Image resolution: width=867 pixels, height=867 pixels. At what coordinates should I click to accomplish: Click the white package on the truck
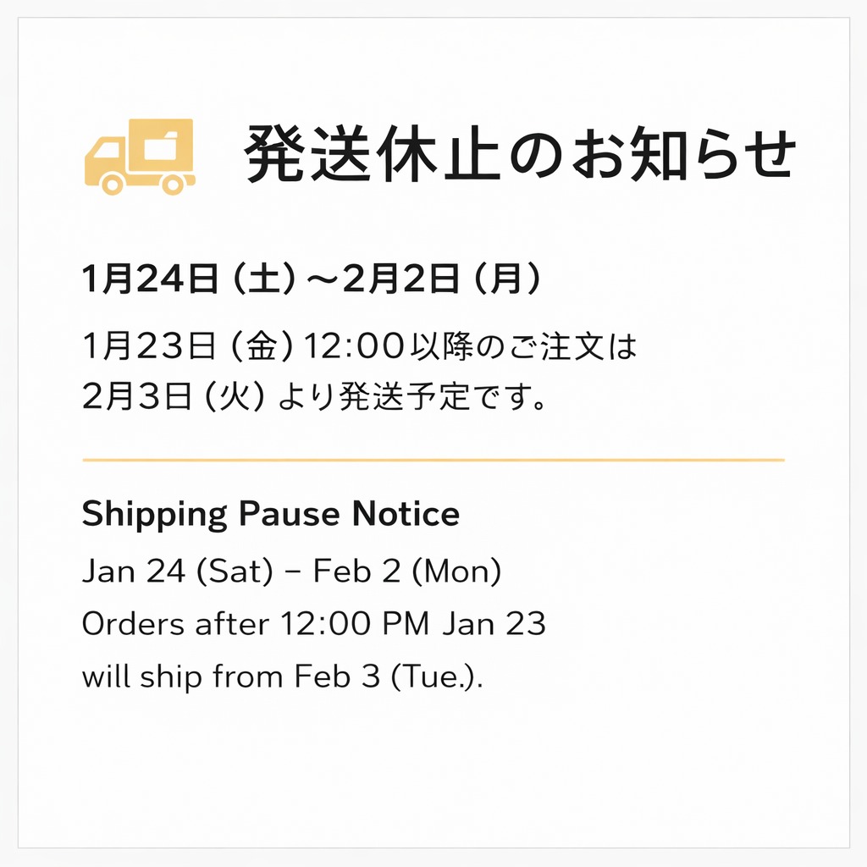click(x=162, y=145)
